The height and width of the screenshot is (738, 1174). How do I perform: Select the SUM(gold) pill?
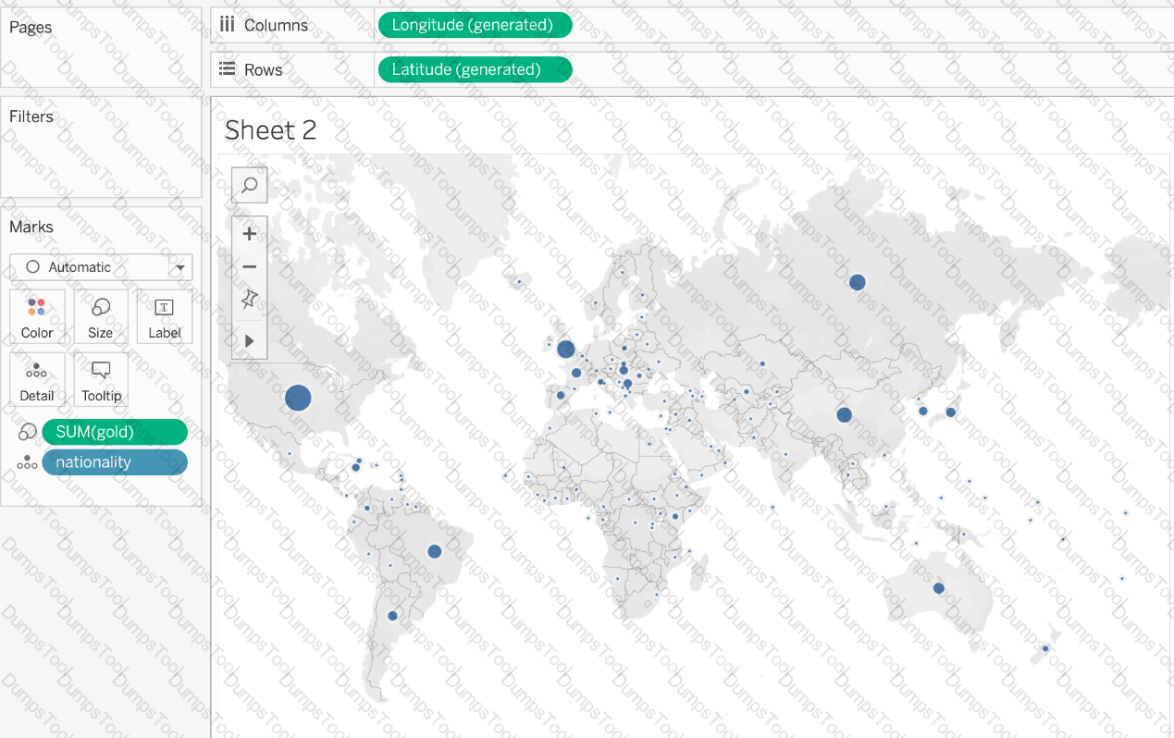[x=115, y=432]
